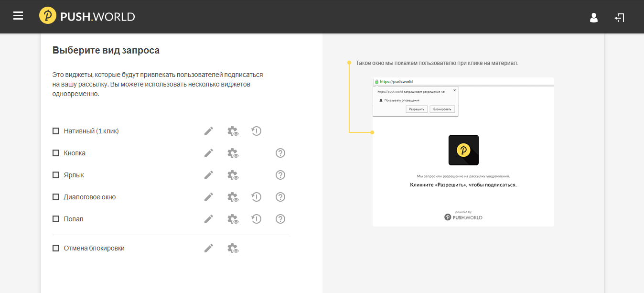Open preview settings for Нативный (1 клик)

[x=233, y=131]
